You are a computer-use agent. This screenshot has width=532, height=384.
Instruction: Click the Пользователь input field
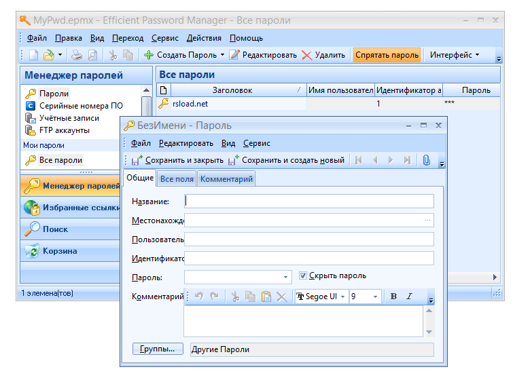pos(309,239)
